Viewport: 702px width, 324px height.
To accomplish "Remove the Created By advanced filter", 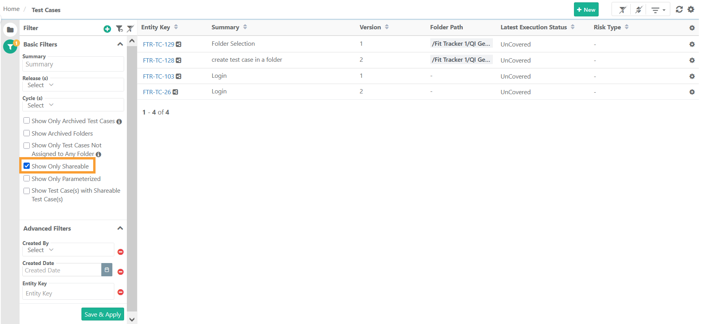I will point(121,252).
